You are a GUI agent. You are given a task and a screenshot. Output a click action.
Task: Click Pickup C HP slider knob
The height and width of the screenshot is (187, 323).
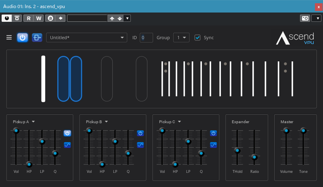tap(175, 164)
